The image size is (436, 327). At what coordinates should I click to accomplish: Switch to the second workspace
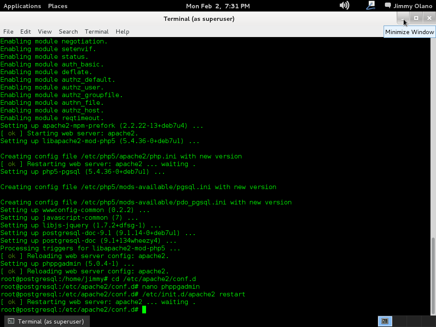point(399,321)
